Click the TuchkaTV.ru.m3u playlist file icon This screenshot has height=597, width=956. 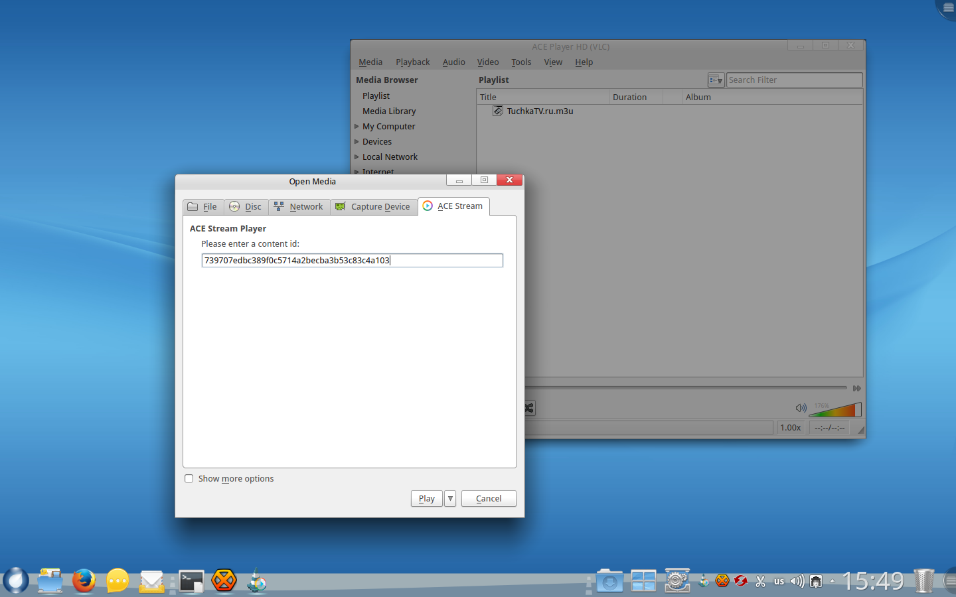(x=498, y=111)
